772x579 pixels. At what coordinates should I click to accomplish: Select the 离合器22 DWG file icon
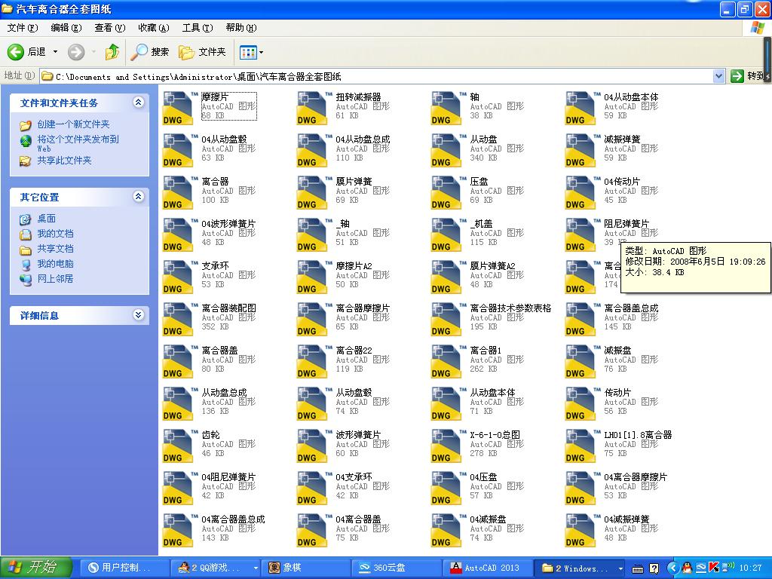(312, 362)
